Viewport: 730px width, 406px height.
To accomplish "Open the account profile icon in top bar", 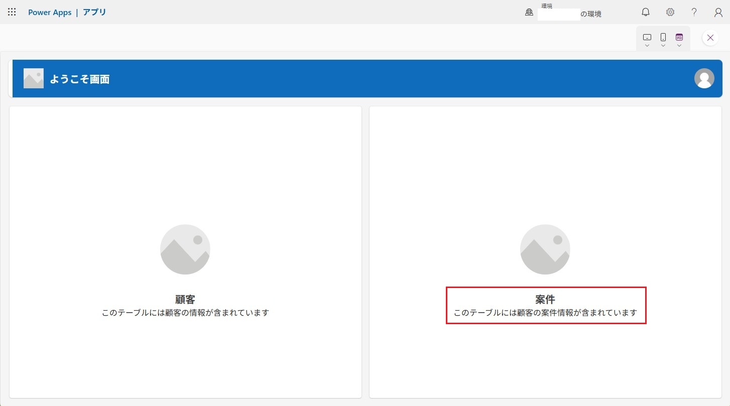I will (718, 12).
